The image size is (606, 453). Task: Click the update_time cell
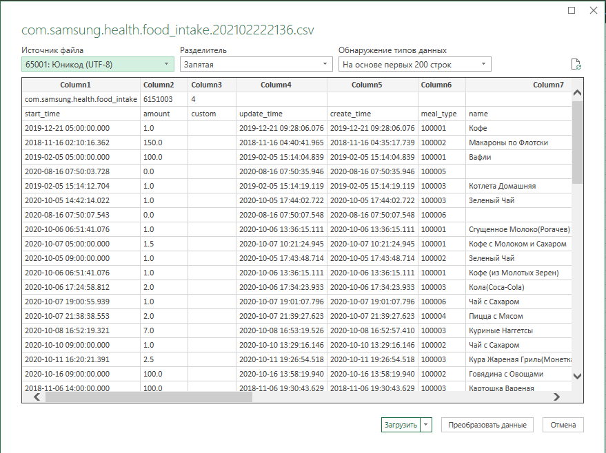(x=281, y=114)
